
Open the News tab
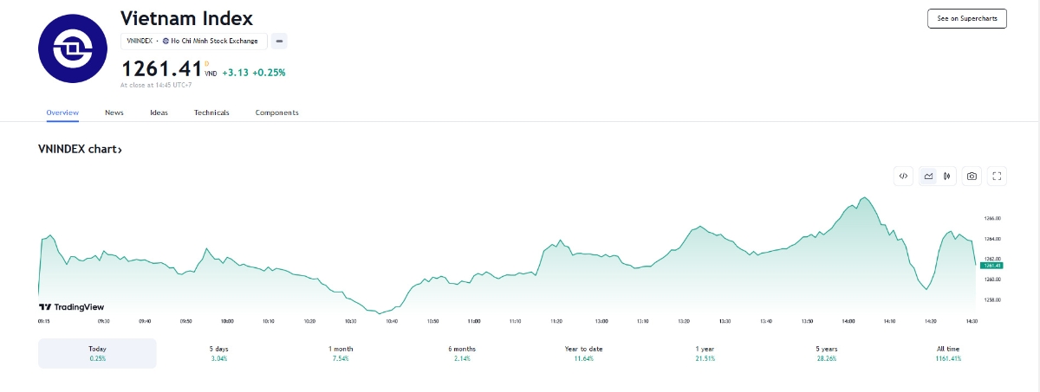pyautogui.click(x=114, y=112)
